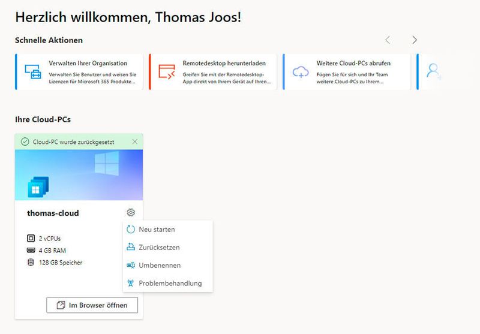Click the organisation management briefcase icon
Image resolution: width=480 pixels, height=334 pixels.
pos(33,72)
